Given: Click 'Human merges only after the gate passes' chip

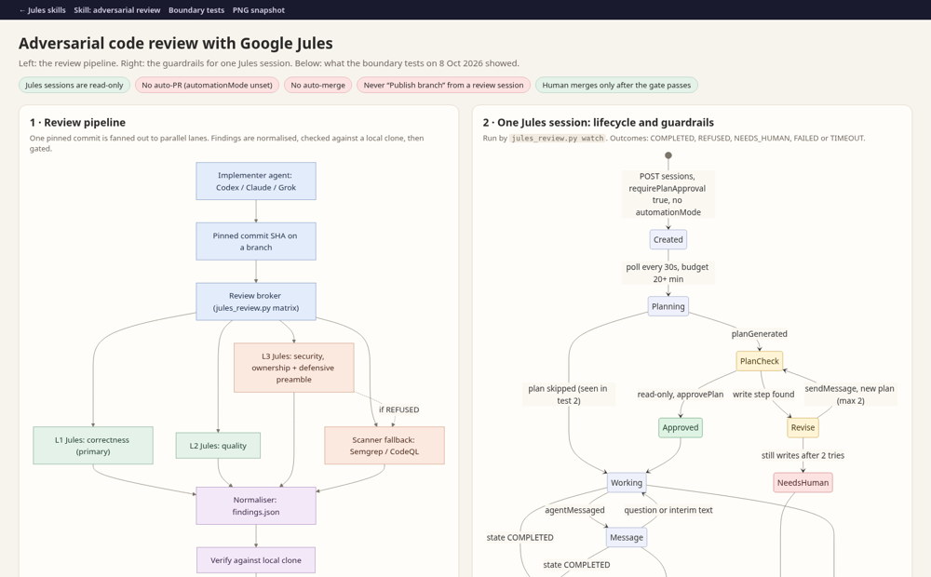Looking at the screenshot, I should tap(616, 85).
